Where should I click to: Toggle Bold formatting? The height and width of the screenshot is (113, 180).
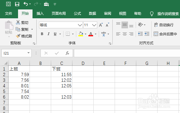pyautogui.click(x=42, y=34)
